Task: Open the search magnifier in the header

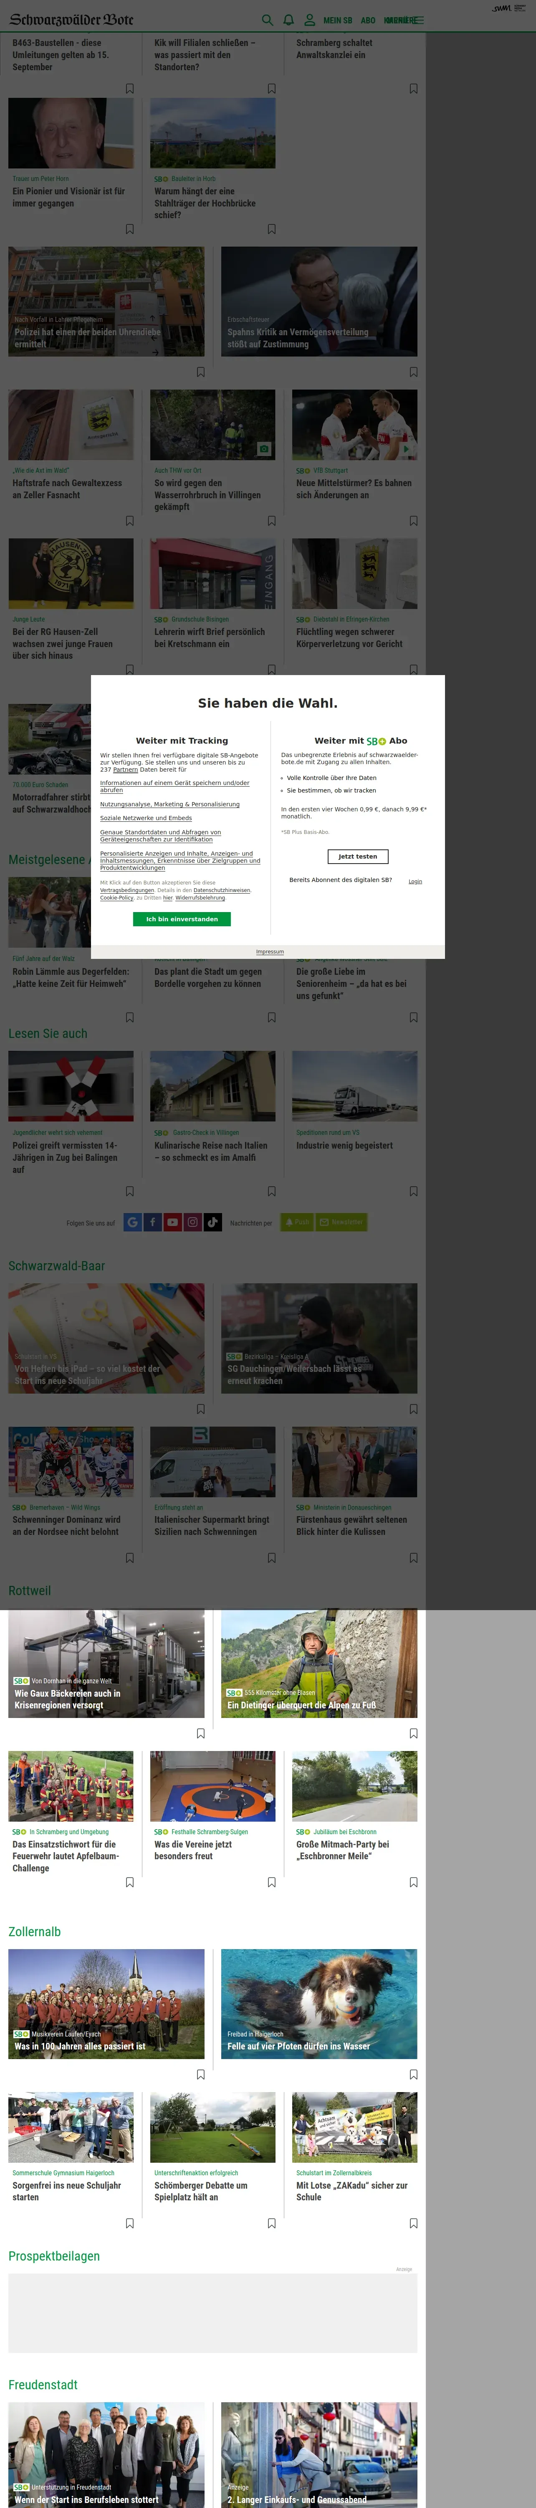Action: pos(268,20)
